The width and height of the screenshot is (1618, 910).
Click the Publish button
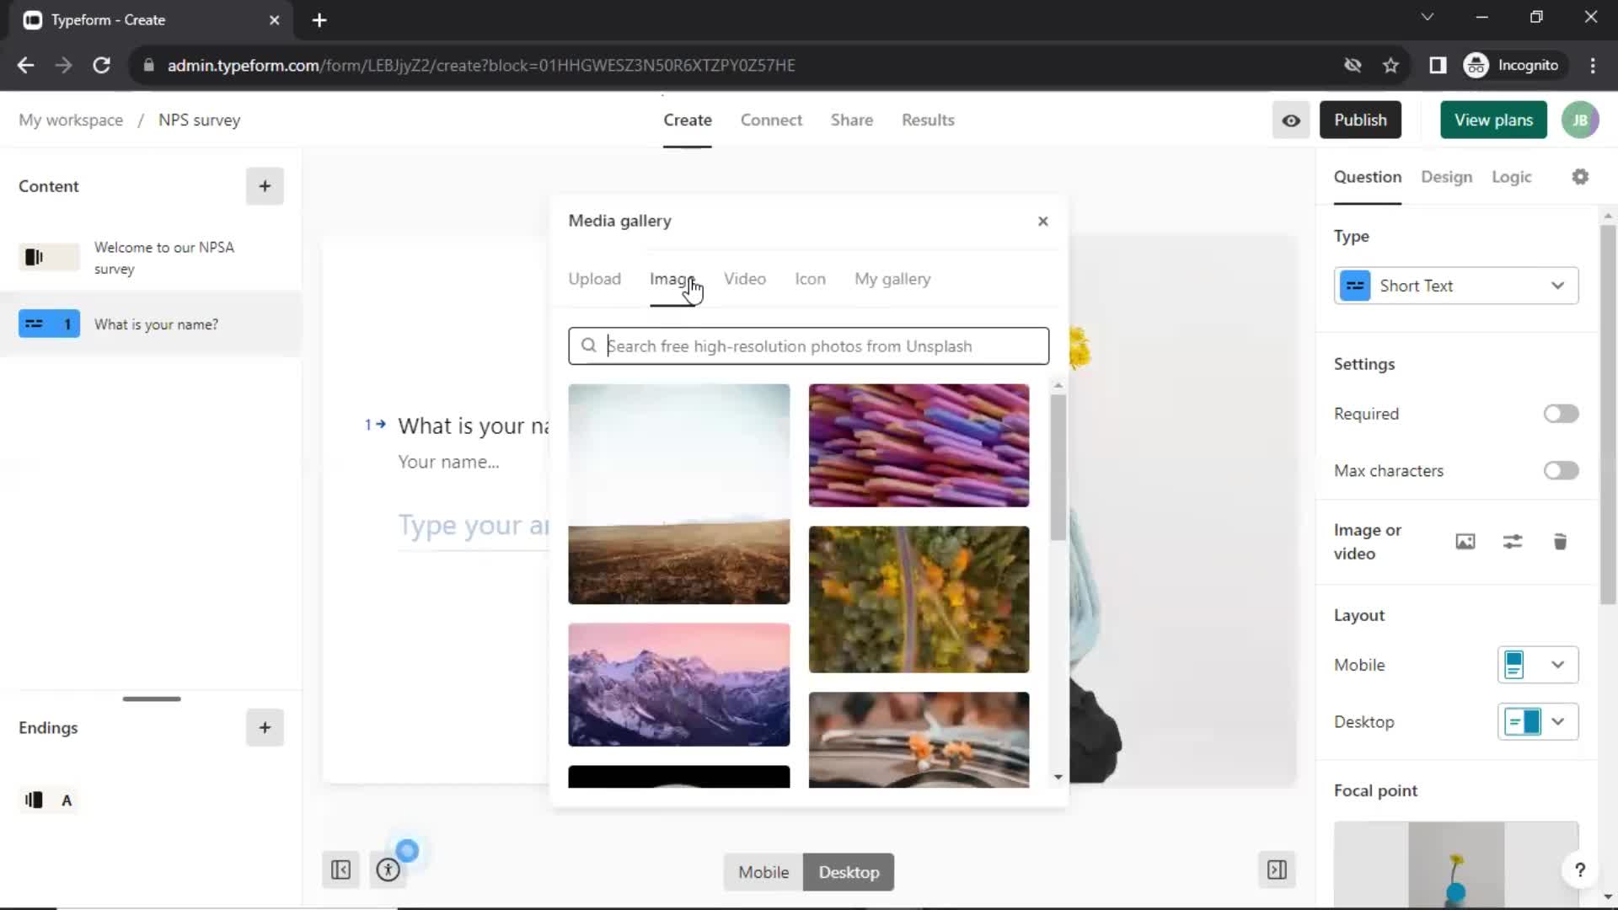tap(1360, 120)
